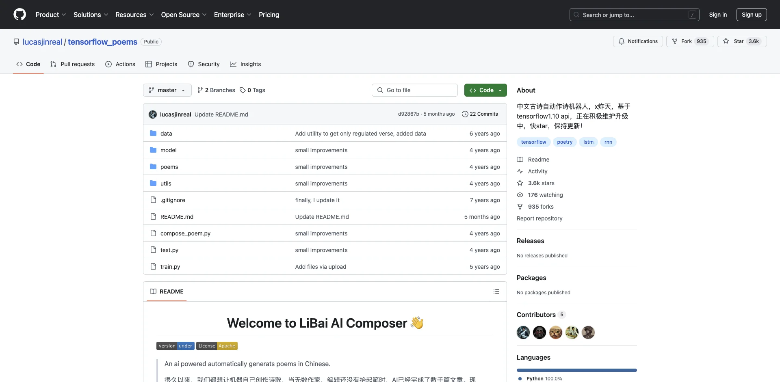Expand the Resources menu
Image resolution: width=780 pixels, height=382 pixels.
(134, 15)
